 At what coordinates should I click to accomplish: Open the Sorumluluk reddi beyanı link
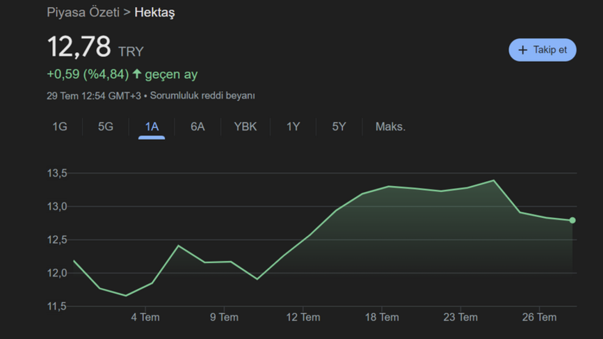click(203, 96)
